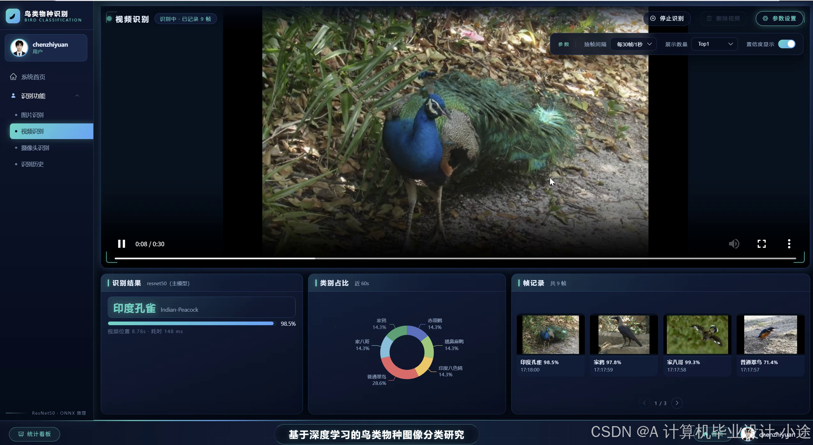Viewport: 813px width, 445px height.
Task: Go to previous page of frame records
Action: 644,403
